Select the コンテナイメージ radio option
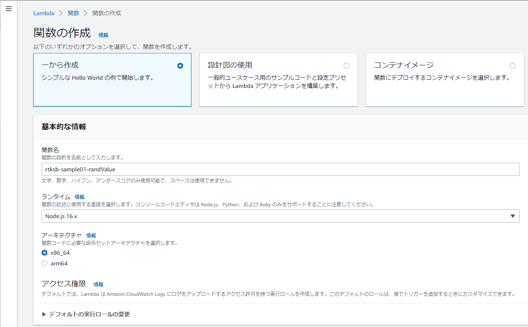 (512, 66)
